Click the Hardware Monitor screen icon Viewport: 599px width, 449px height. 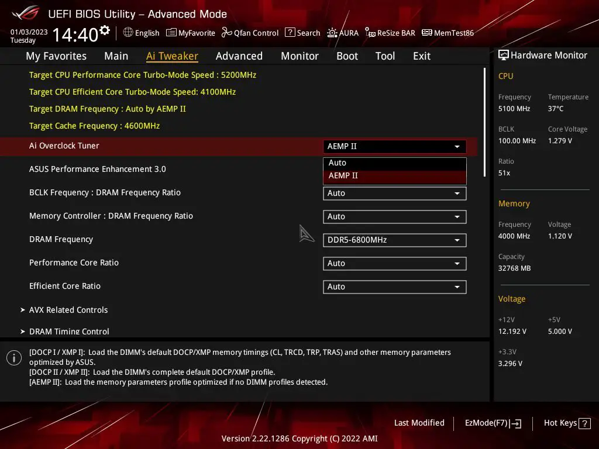(504, 55)
